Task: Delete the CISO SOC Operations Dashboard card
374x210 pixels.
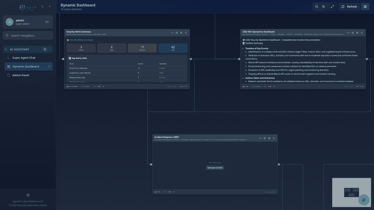Action: coord(362,33)
